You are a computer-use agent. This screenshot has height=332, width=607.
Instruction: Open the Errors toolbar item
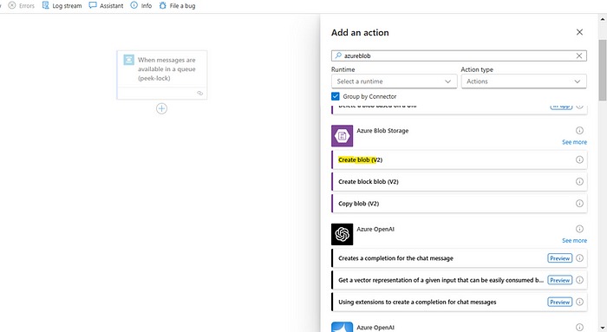click(22, 6)
